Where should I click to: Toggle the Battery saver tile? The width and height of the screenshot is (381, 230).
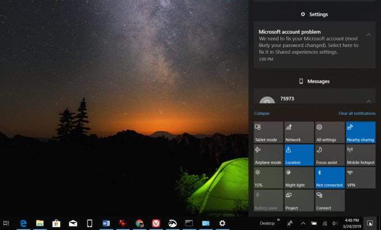point(268,201)
